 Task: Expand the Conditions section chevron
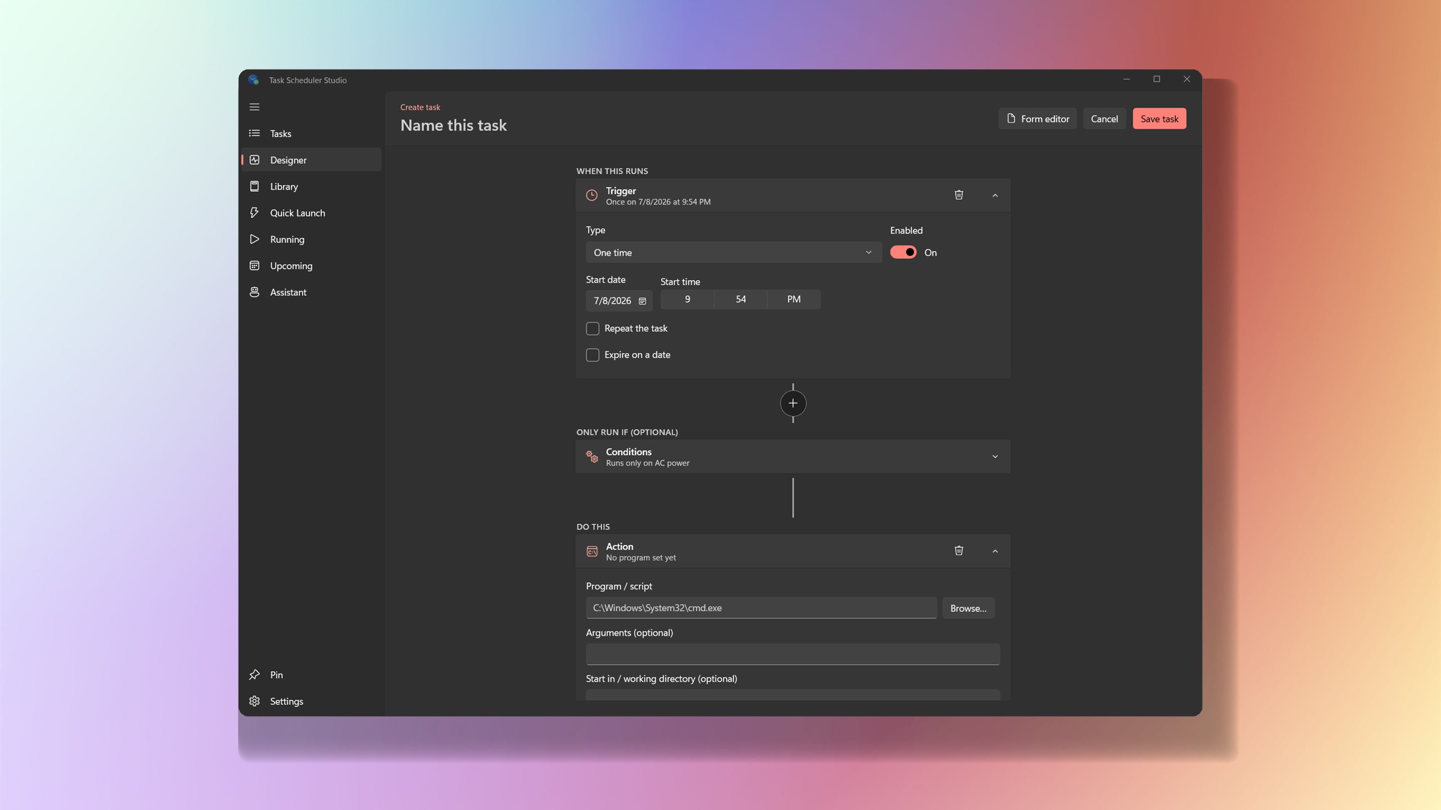pyautogui.click(x=995, y=457)
